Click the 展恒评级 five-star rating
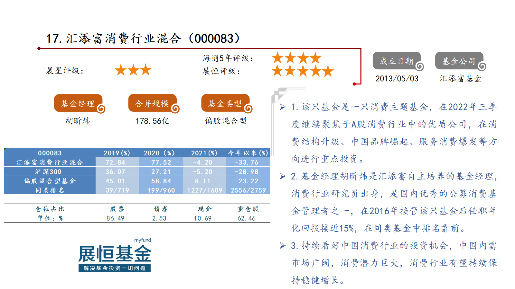The image size is (515, 289). [303, 71]
